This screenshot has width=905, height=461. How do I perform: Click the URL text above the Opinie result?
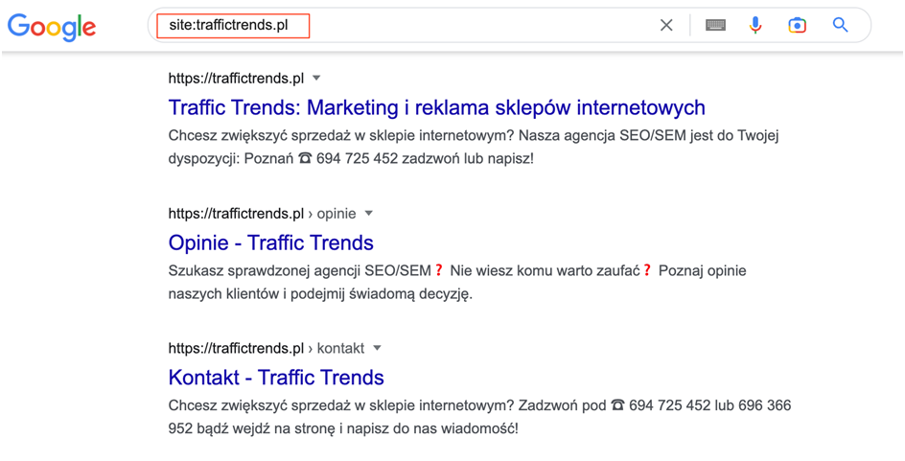(236, 213)
